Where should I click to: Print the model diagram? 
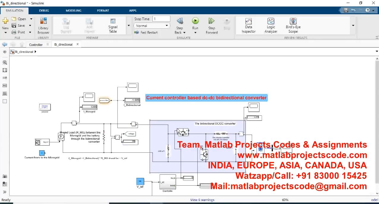tap(18, 32)
